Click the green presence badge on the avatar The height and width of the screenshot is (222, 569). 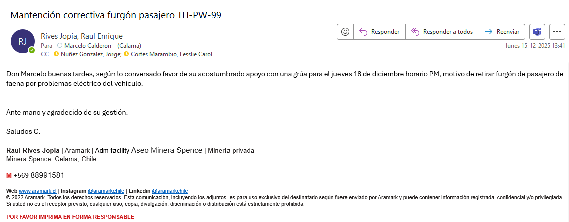(32, 50)
